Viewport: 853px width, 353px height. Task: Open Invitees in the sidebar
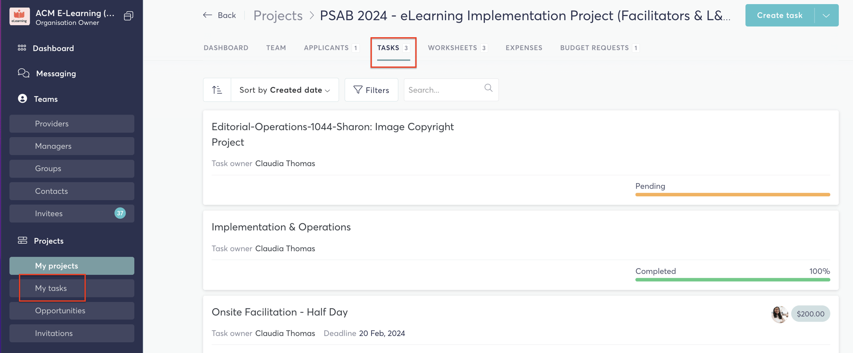pyautogui.click(x=72, y=214)
